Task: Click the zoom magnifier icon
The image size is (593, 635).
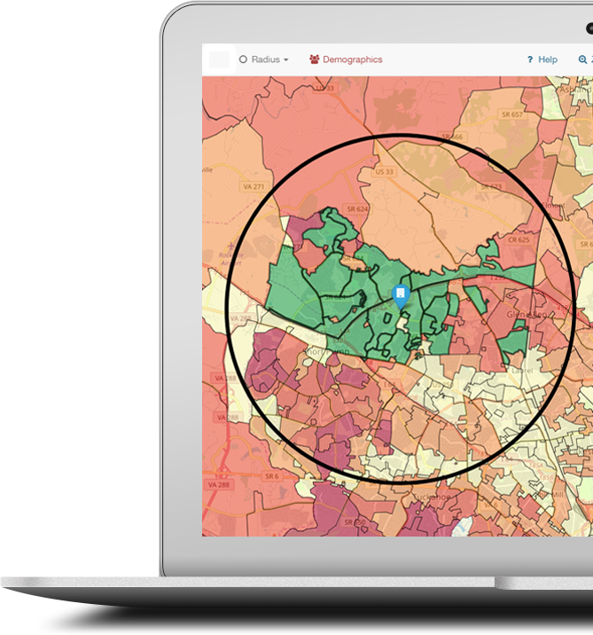Action: pyautogui.click(x=582, y=59)
